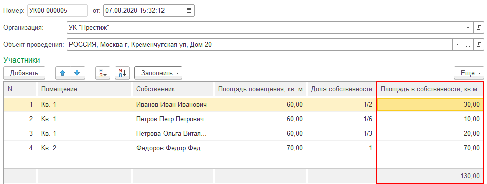Expand the Объект проведения dropdown list

point(457,45)
